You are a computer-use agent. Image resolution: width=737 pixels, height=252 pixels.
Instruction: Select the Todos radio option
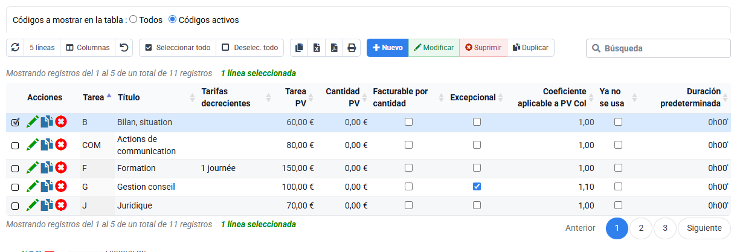[x=133, y=19]
